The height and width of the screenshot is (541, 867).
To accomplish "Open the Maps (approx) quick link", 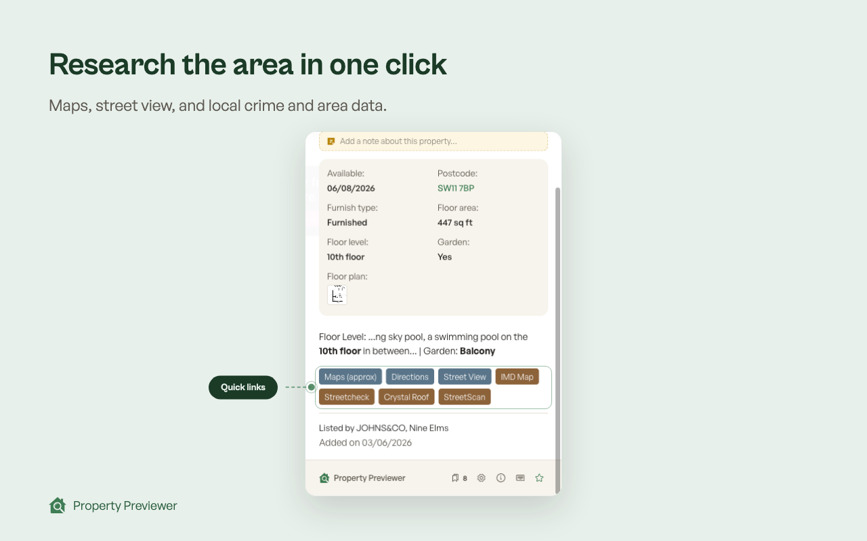I will pos(350,377).
